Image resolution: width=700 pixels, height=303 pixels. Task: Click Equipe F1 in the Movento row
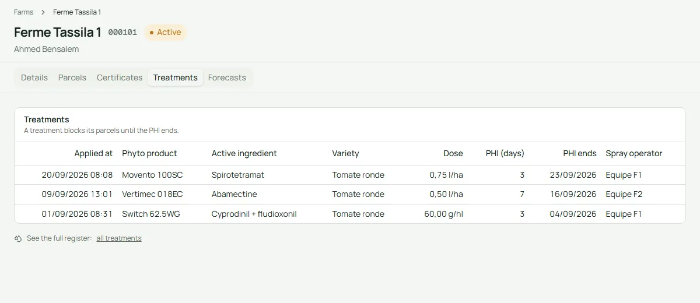click(x=624, y=175)
